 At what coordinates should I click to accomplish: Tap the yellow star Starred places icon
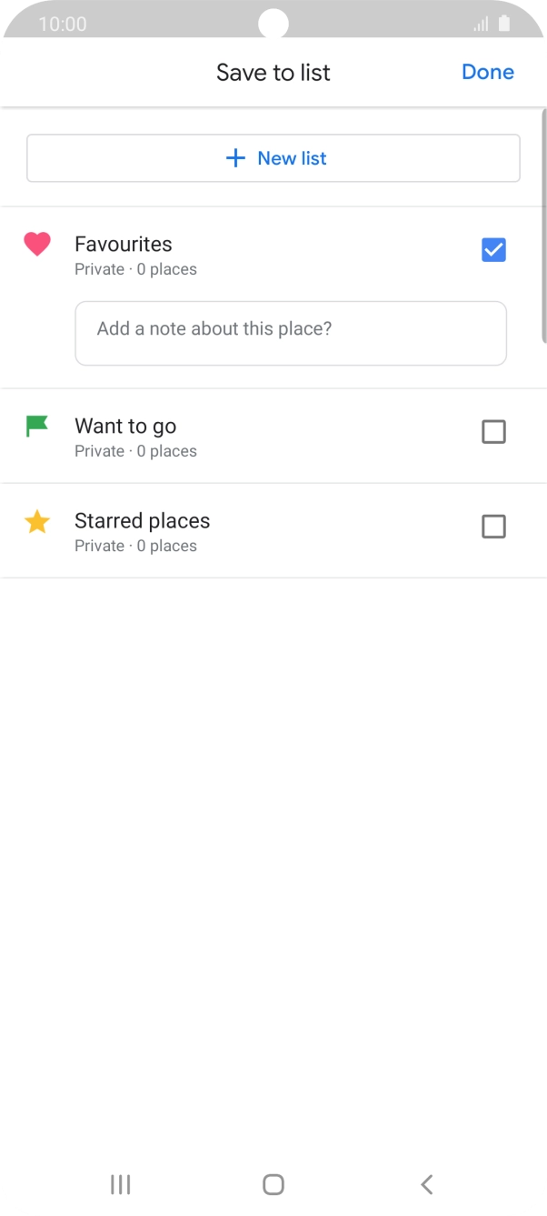click(x=37, y=521)
